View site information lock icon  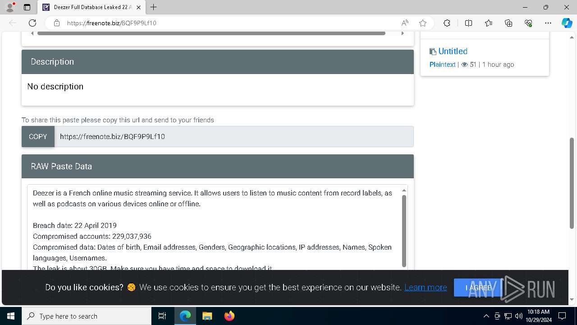click(x=57, y=23)
